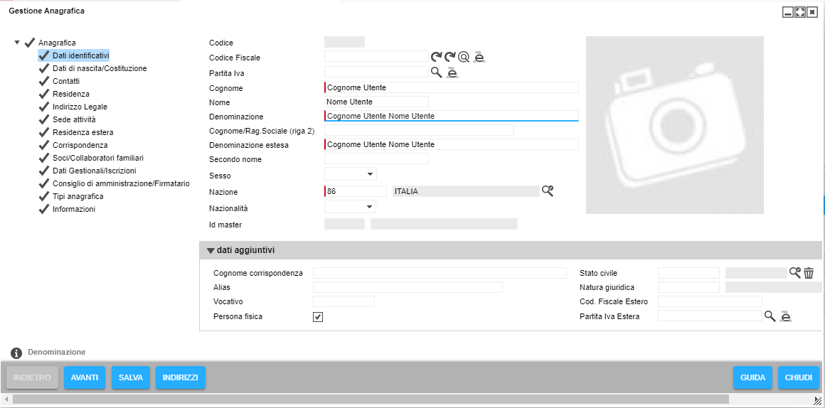Click the magnifier icon beside Partita Iva
This screenshot has width=825, height=408.
coord(437,72)
